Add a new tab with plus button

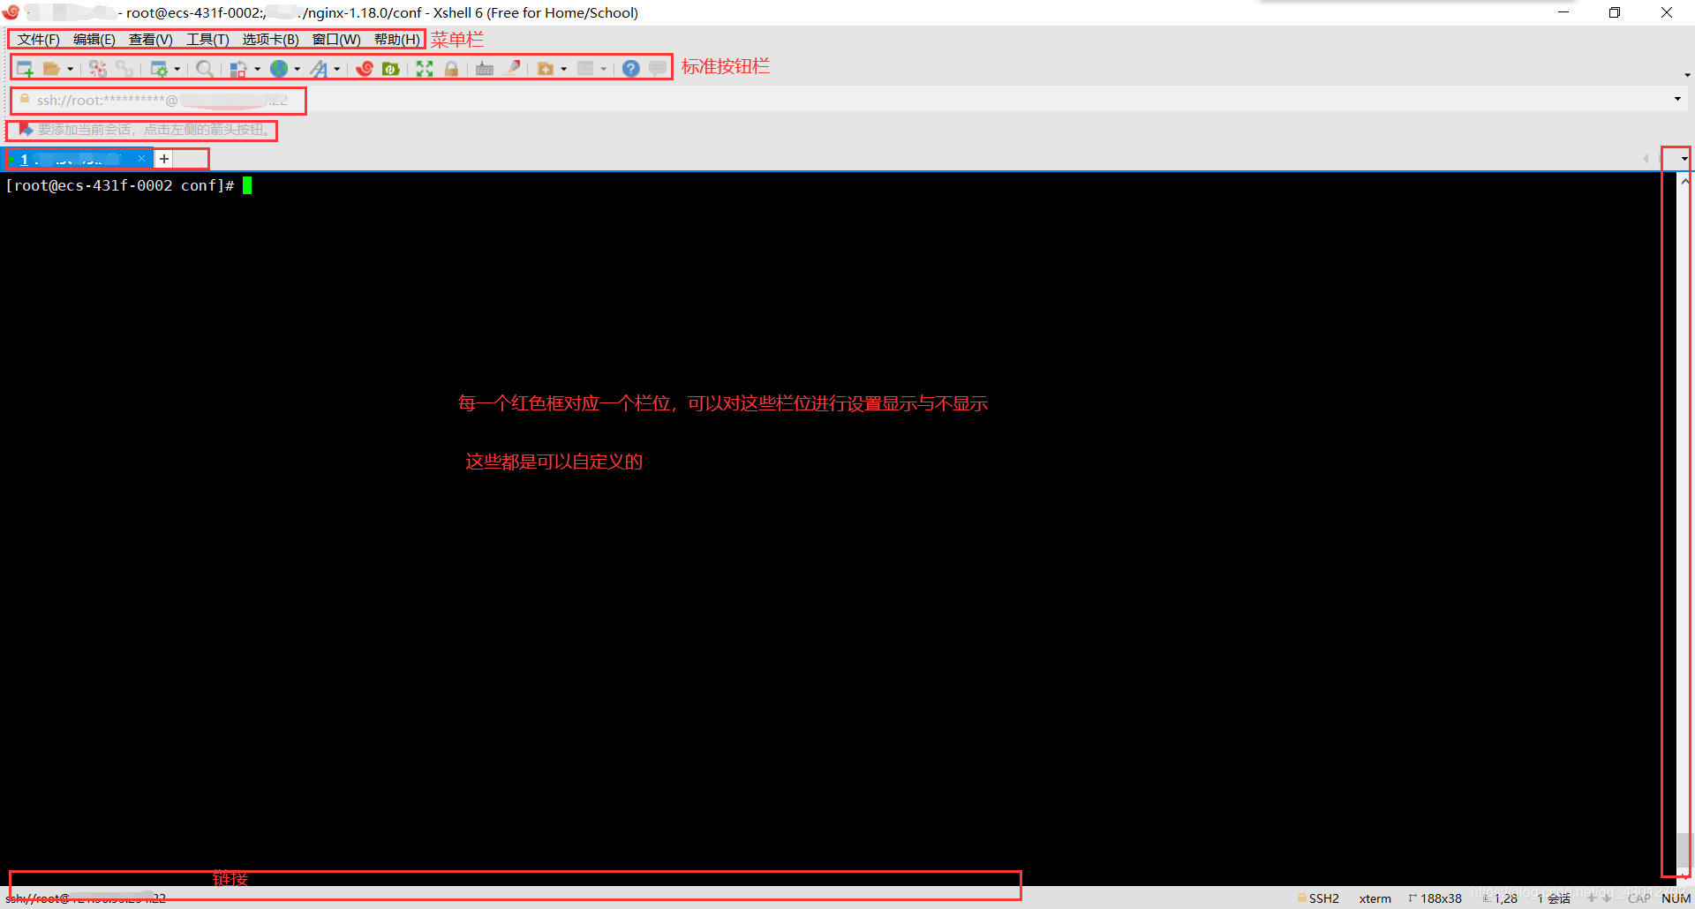click(164, 159)
